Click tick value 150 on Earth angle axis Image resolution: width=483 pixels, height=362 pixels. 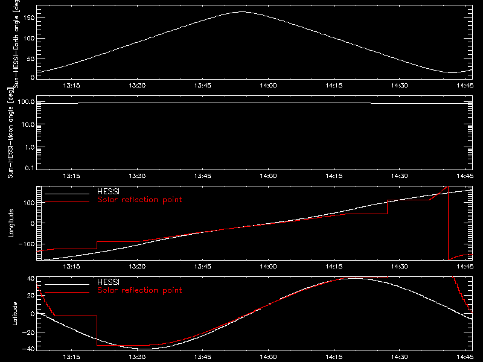point(29,17)
